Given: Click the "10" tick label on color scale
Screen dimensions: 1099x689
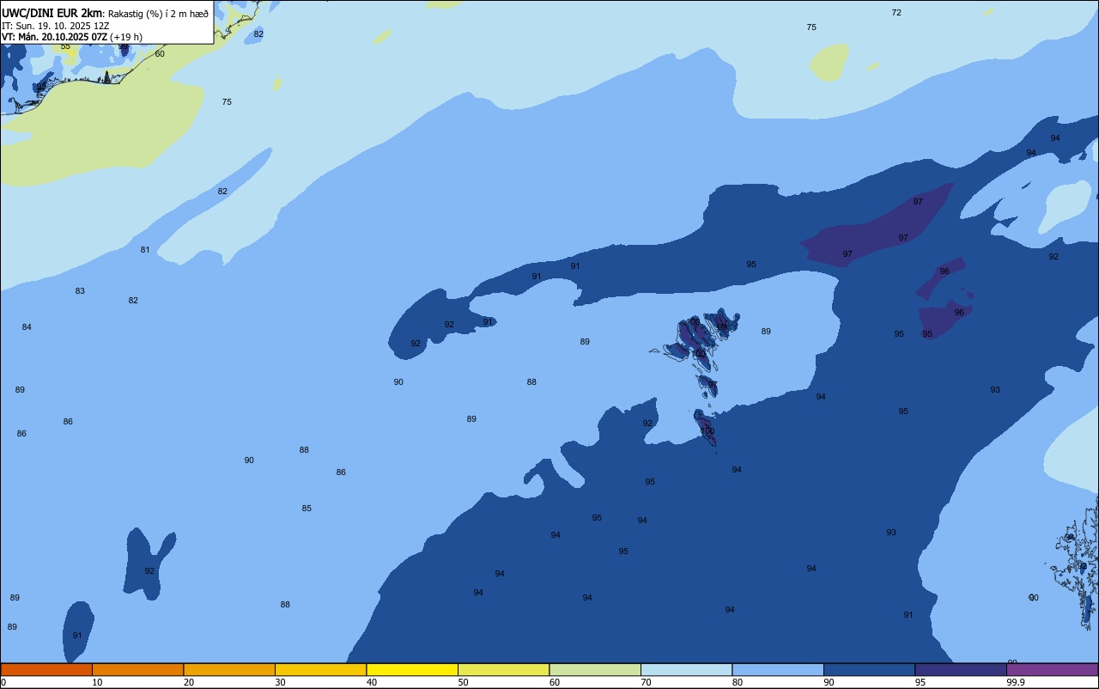Looking at the screenshot, I should coord(97,682).
